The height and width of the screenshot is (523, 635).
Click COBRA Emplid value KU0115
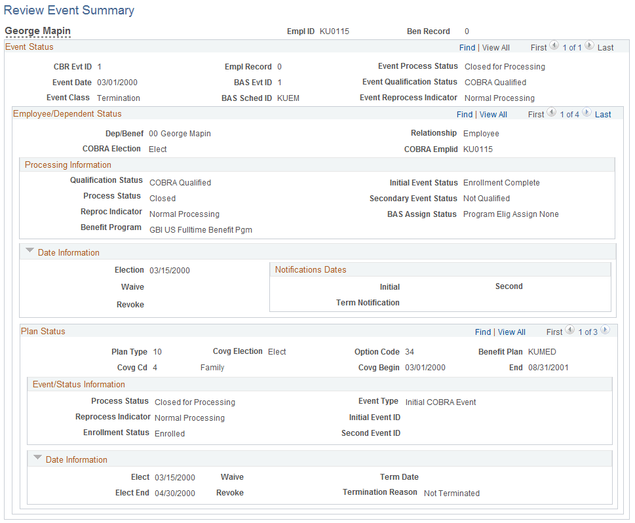(x=478, y=149)
